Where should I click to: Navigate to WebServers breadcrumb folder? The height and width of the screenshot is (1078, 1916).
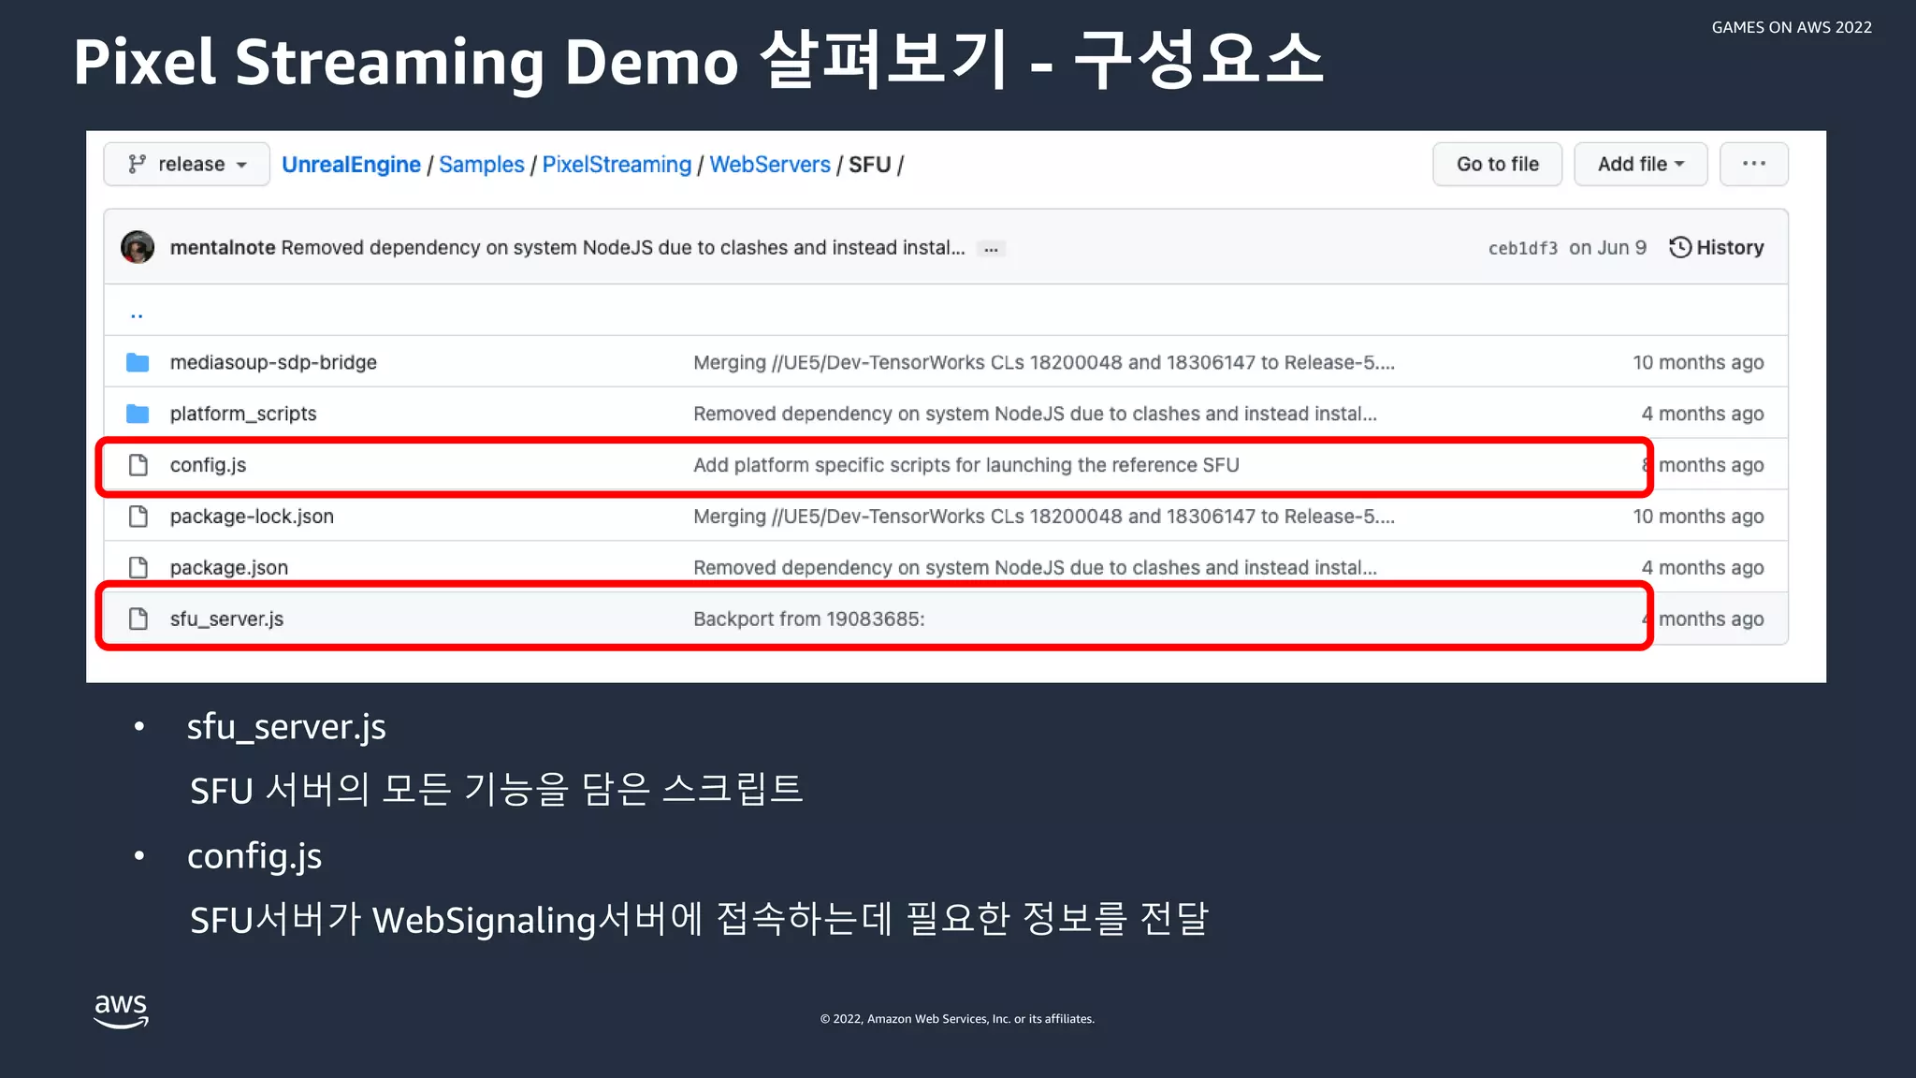[770, 164]
